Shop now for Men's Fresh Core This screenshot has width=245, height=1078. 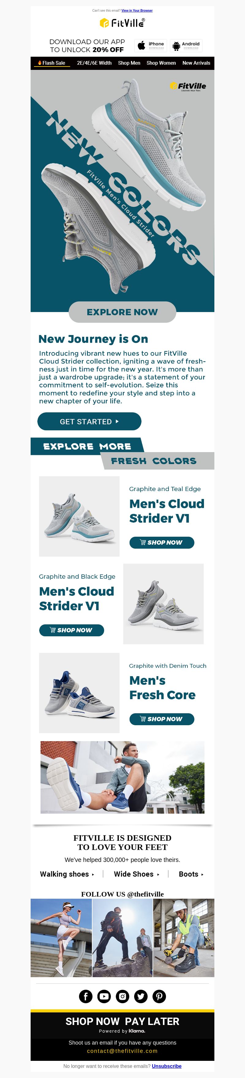click(162, 719)
